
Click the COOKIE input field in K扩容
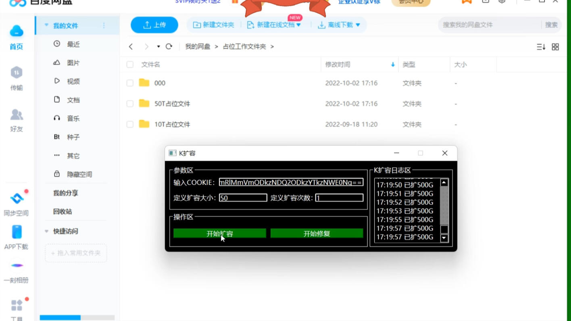pos(291,182)
